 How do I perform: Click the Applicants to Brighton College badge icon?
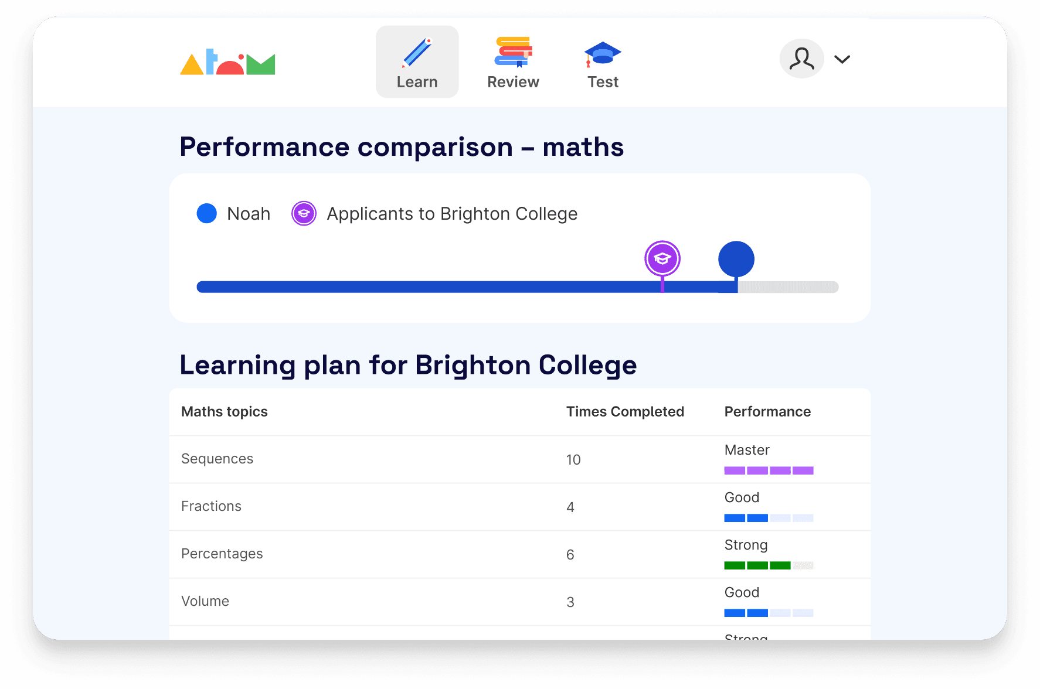coord(304,213)
